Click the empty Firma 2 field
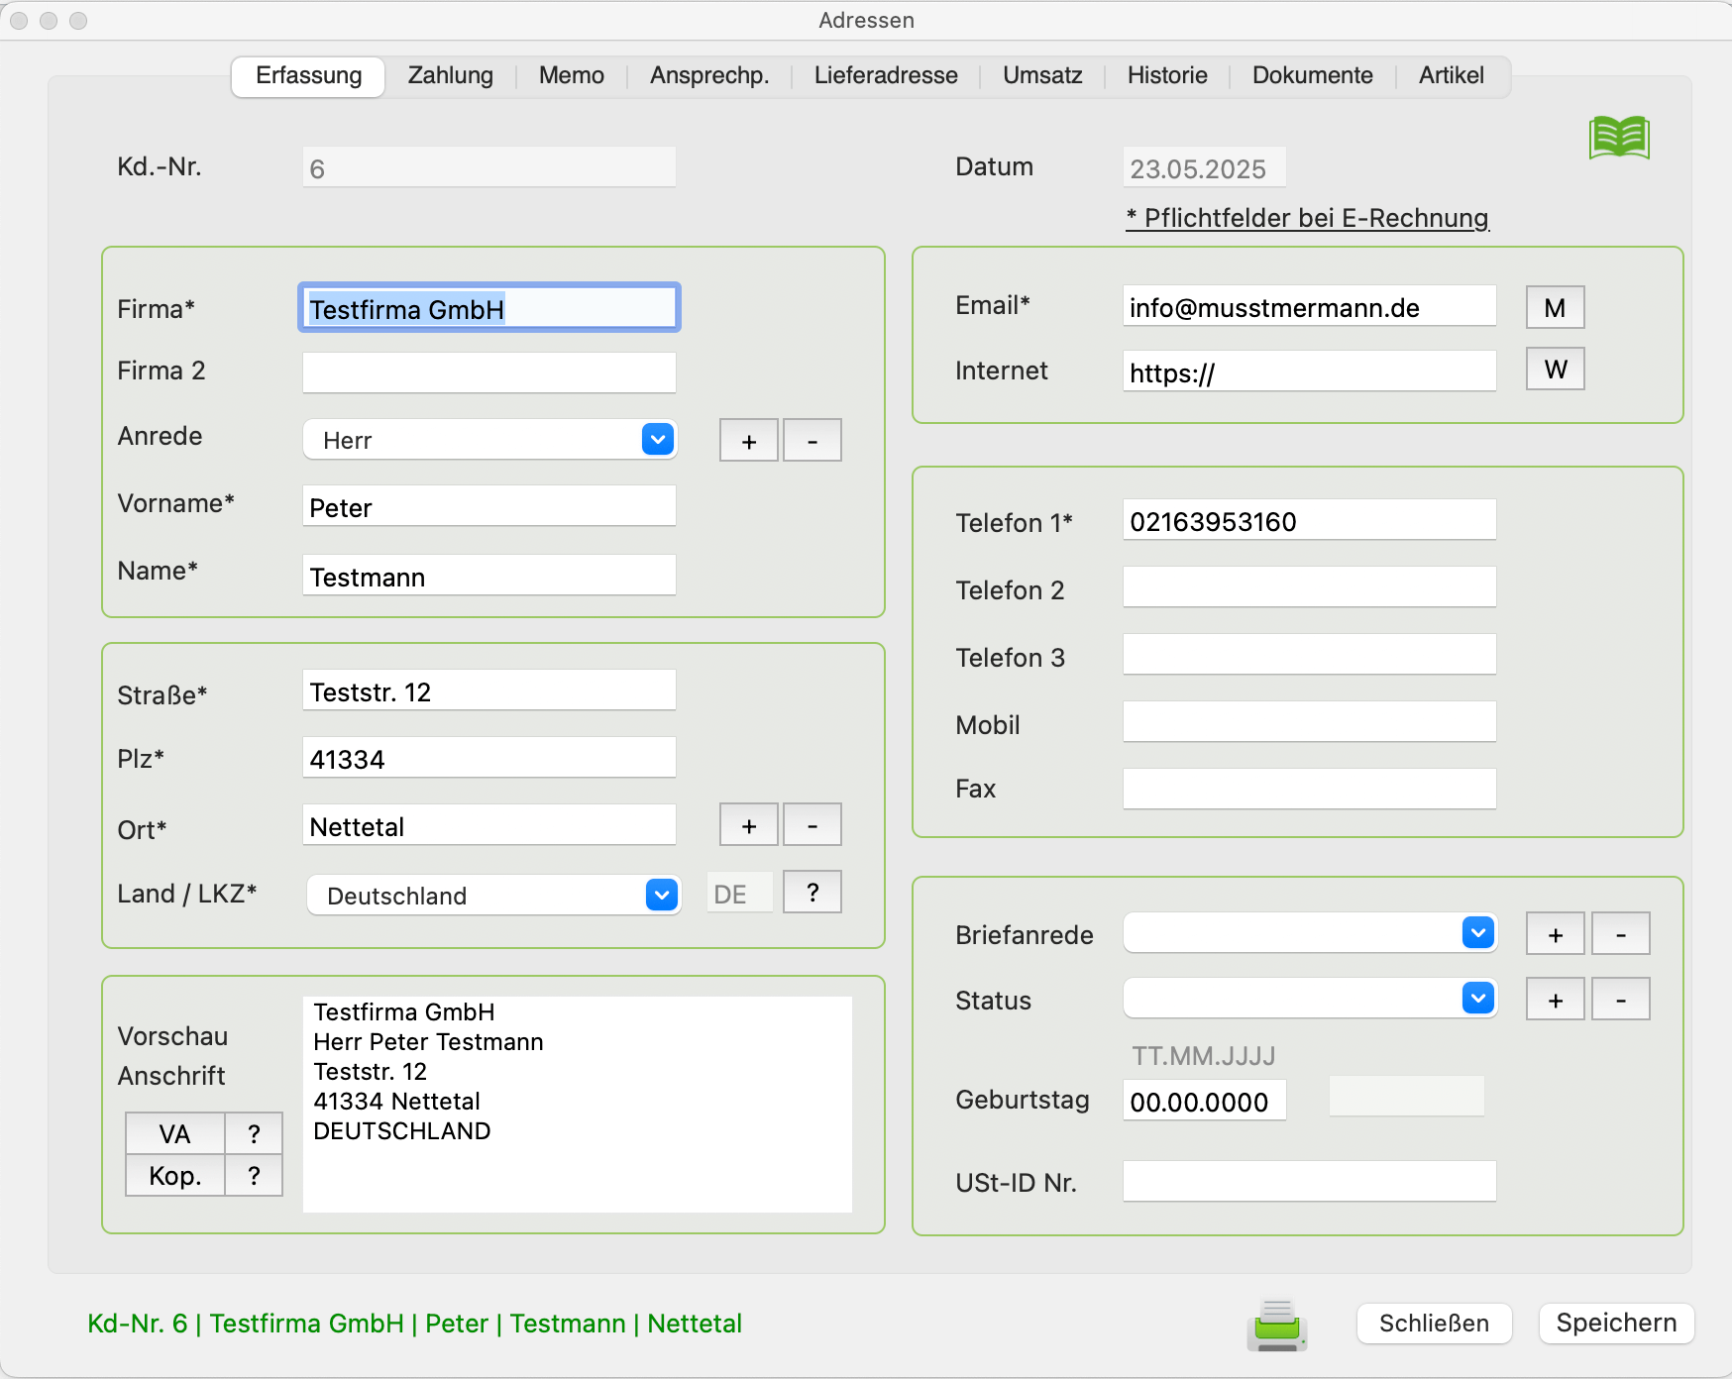The image size is (1732, 1379). tap(489, 372)
